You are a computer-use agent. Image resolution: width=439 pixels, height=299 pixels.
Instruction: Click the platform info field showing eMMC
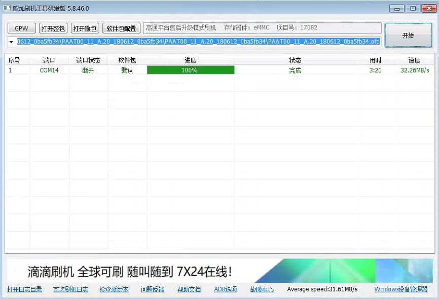coord(263,28)
